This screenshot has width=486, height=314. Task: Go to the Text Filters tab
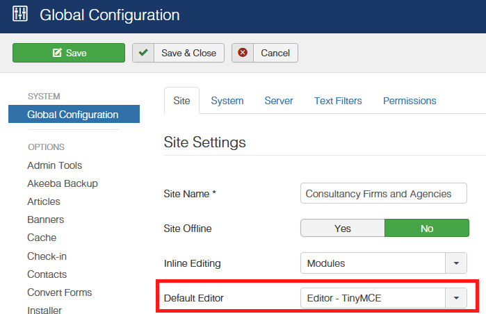tap(338, 101)
